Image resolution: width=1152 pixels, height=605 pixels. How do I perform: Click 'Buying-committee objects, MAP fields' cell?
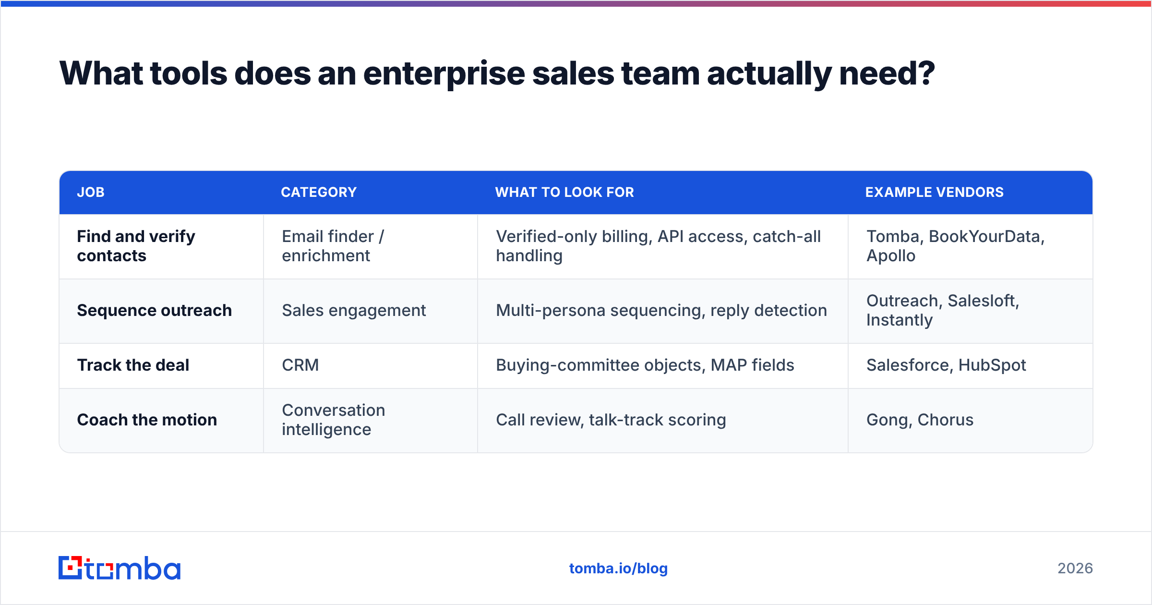pyautogui.click(x=663, y=365)
